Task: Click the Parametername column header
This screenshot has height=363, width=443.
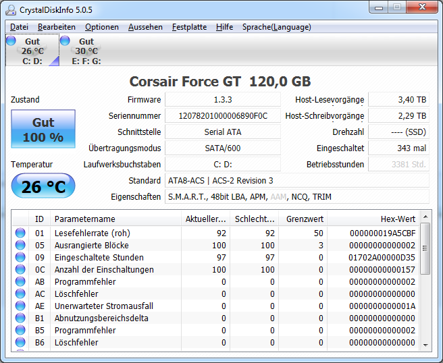Action: [x=116, y=219]
